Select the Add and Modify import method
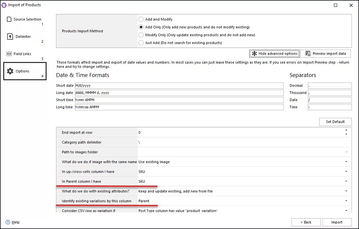 (x=141, y=19)
